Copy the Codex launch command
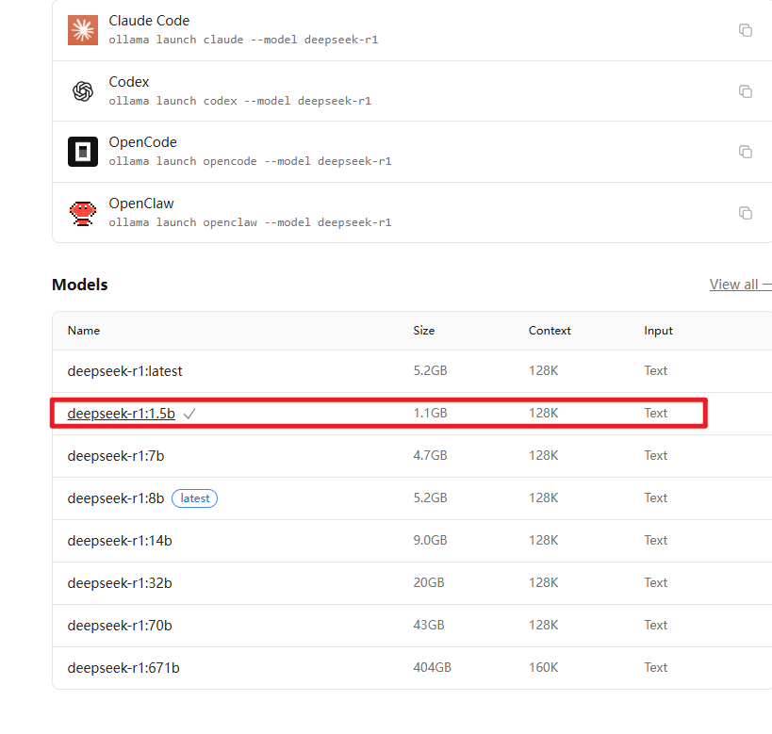 pos(746,91)
